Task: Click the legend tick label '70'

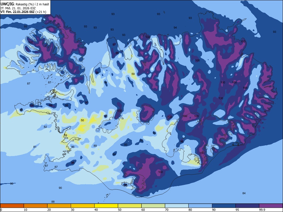Action: [167, 210]
